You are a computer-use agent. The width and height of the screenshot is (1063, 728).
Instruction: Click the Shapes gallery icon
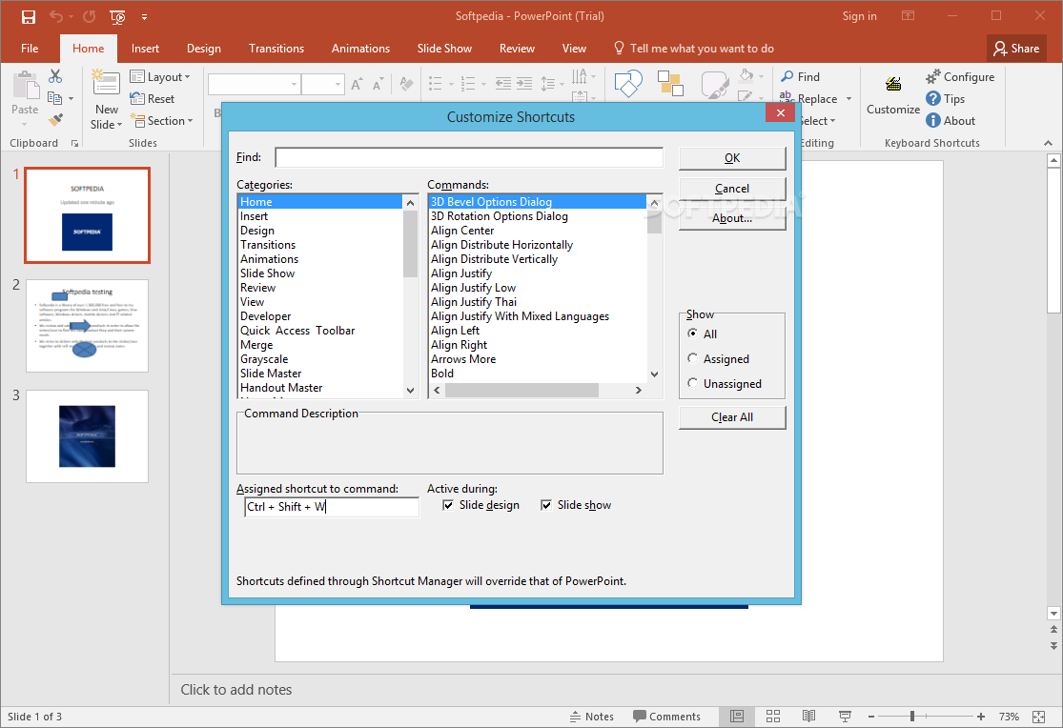[627, 83]
